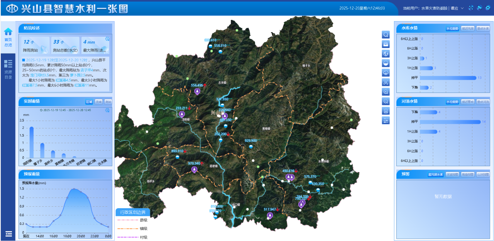Collapse the sidebar with bottom-left menu icon
This screenshot has width=494, height=241.
(x=8, y=234)
